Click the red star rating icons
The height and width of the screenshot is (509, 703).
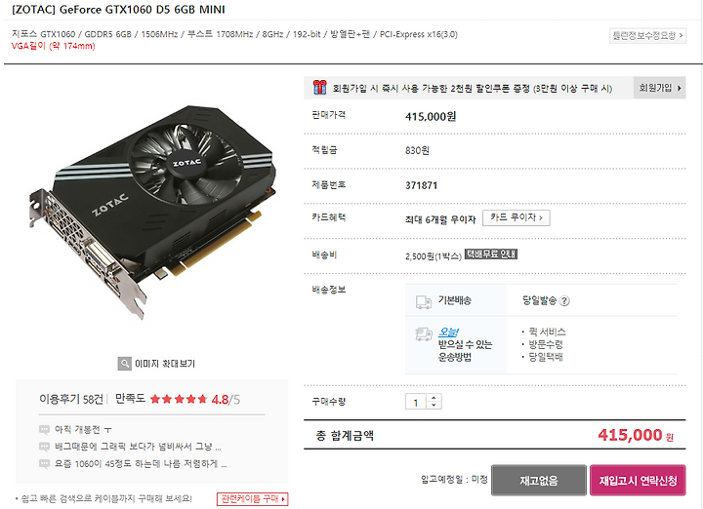pos(179,399)
